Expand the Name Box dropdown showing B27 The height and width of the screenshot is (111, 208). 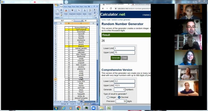pos(72,20)
